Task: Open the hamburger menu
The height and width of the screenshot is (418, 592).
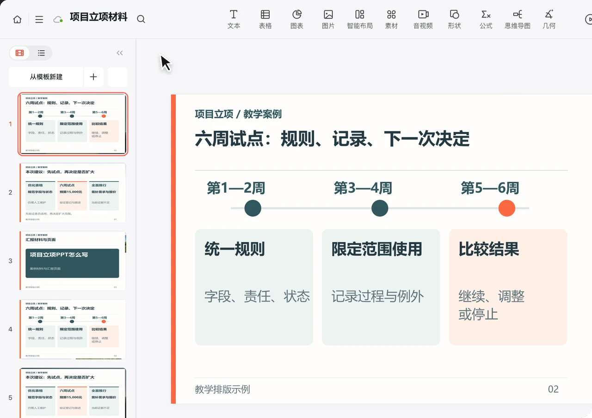Action: click(x=39, y=19)
